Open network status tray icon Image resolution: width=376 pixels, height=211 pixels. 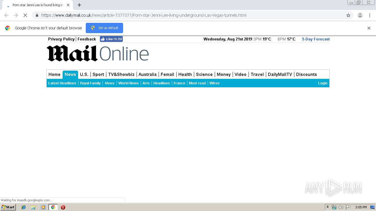pyautogui.click(x=334, y=207)
